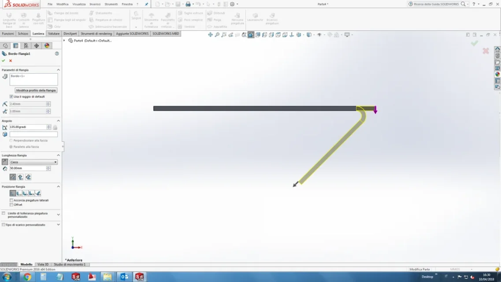Toggle 'Usa il raggio di default' checkbox

tap(11, 96)
